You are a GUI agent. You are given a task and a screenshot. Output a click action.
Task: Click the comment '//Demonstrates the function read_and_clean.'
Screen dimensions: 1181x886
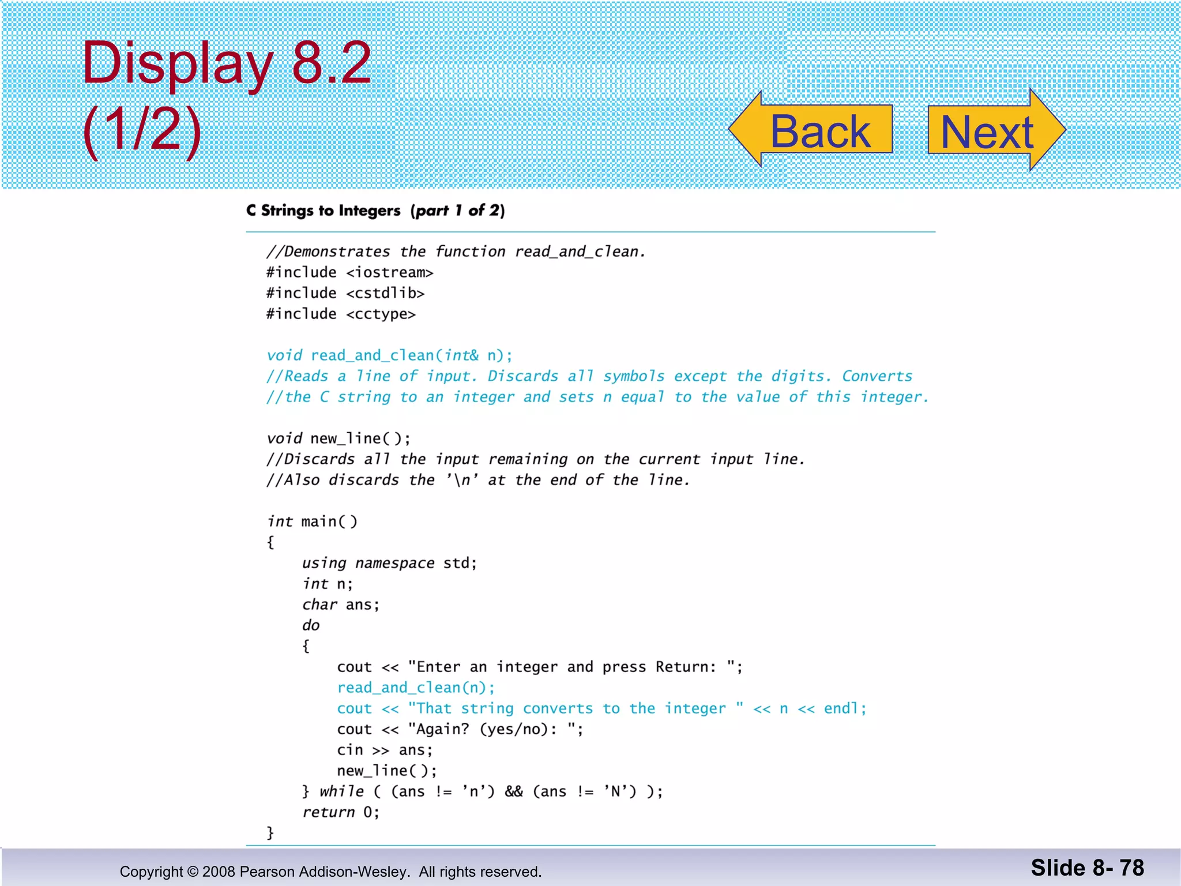coord(456,251)
